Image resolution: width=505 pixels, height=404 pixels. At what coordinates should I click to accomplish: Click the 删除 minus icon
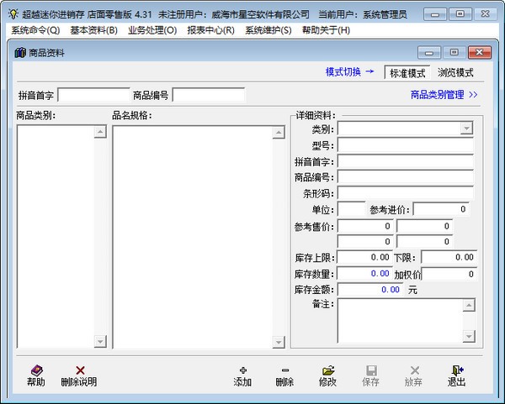point(284,370)
